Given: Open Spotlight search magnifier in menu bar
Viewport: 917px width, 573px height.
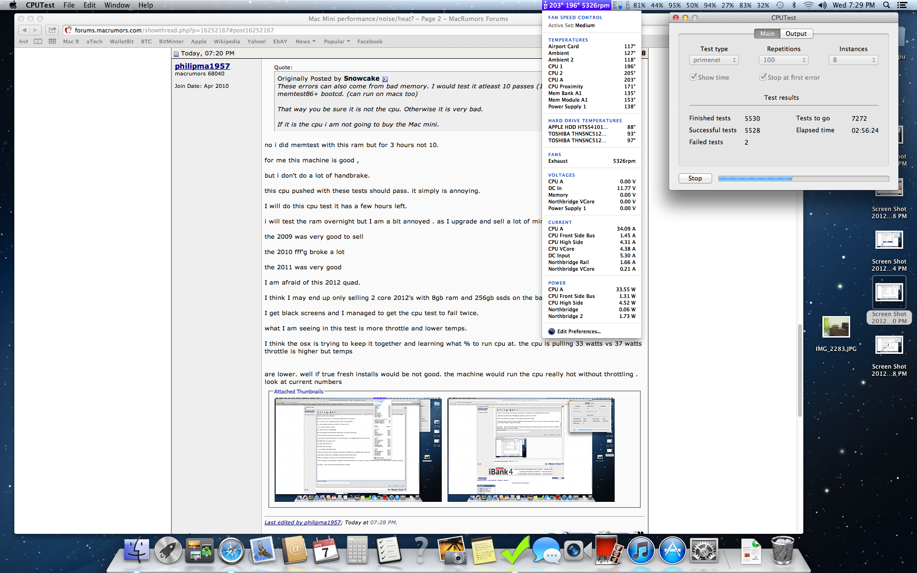Looking at the screenshot, I should click(x=886, y=5).
